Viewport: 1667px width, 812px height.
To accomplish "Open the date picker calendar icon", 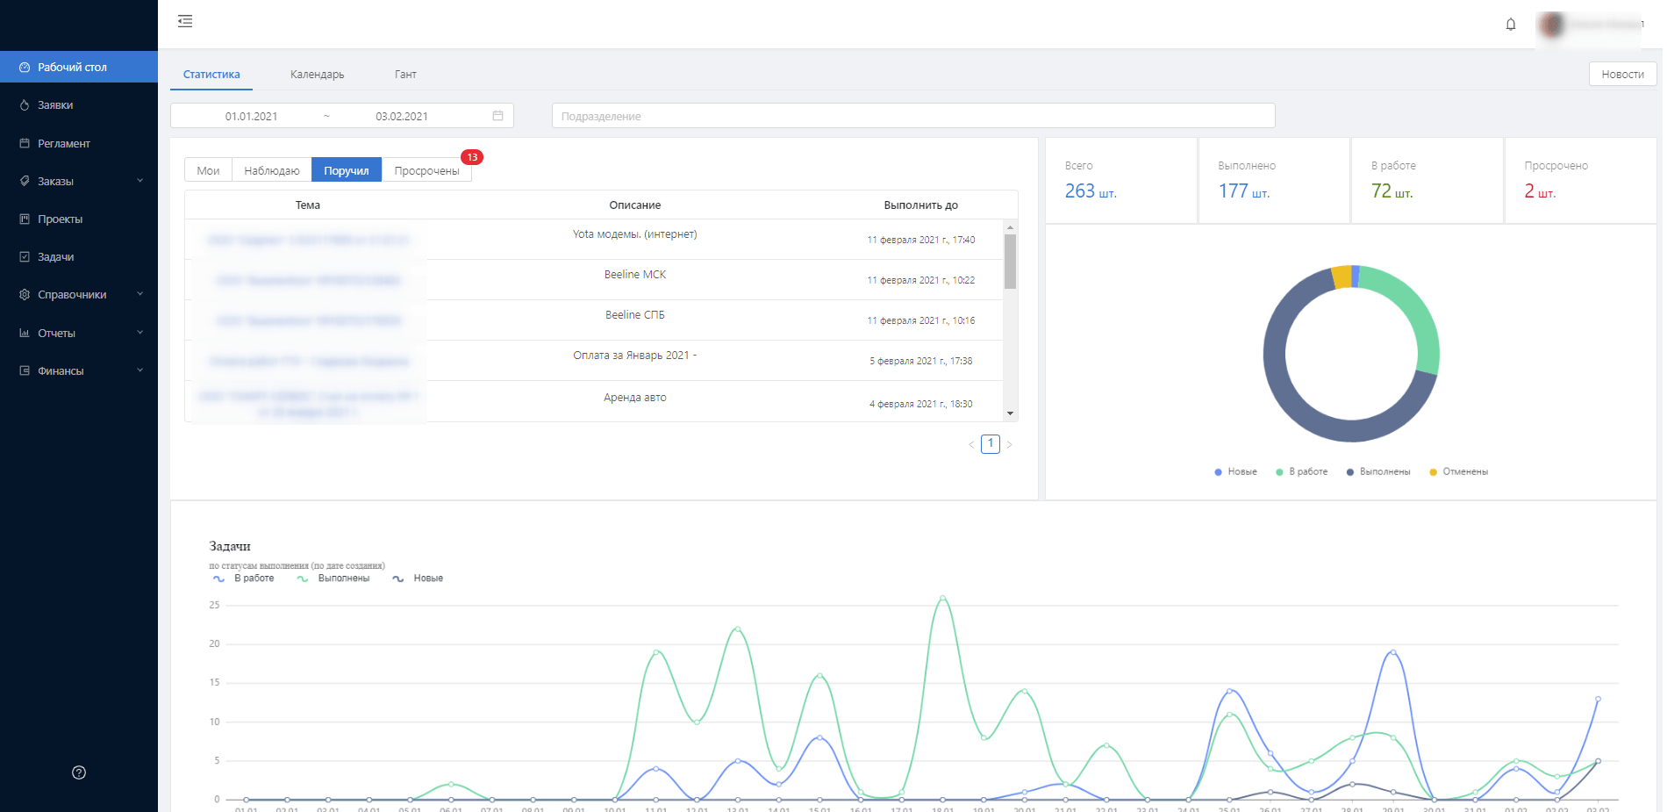I will [x=497, y=116].
